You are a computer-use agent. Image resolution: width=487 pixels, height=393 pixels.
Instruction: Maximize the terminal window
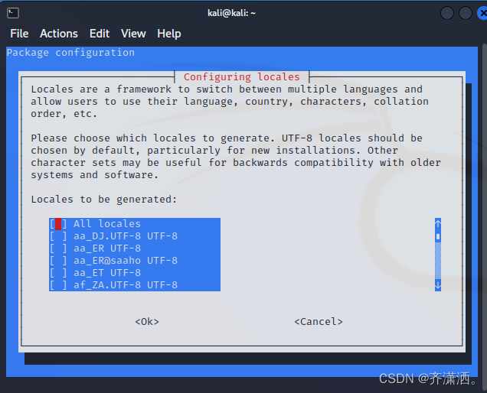[x=466, y=13]
